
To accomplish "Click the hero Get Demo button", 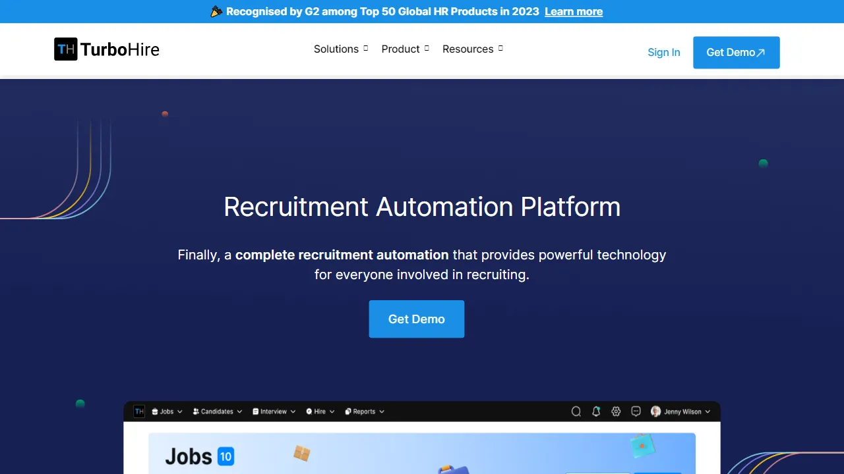I will pyautogui.click(x=417, y=319).
